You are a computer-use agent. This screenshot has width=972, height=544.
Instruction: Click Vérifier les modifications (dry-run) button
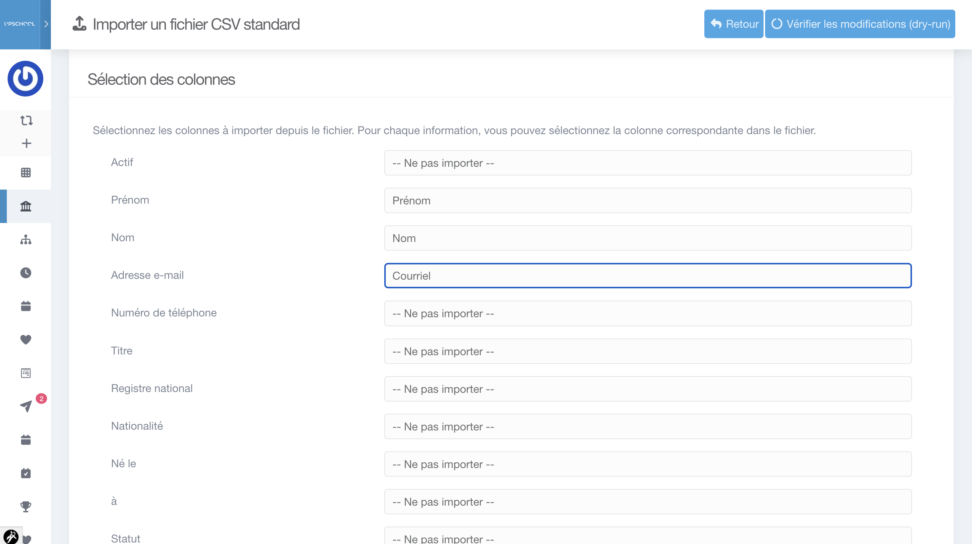[x=860, y=24]
